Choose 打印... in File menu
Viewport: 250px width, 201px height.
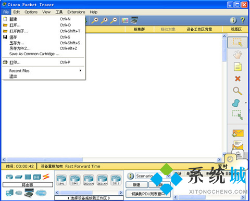43,62
